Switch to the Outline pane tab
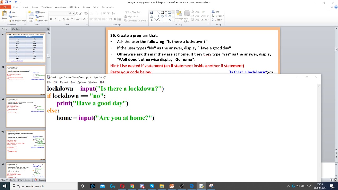Viewport: 338px width, 190px height. point(16,29)
